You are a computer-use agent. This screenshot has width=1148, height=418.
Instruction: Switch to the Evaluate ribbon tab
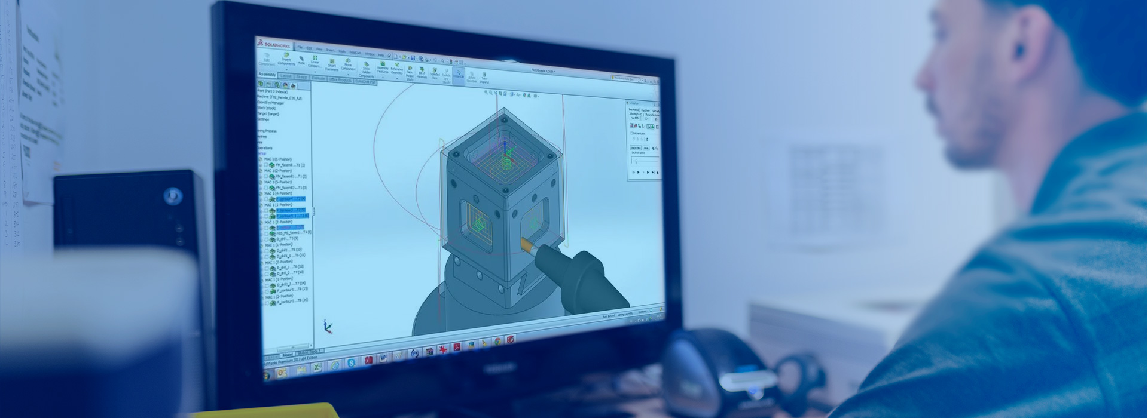pos(318,78)
